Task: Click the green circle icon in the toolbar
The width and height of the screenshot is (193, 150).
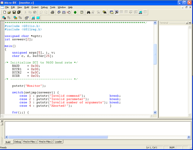Action: pos(75,12)
